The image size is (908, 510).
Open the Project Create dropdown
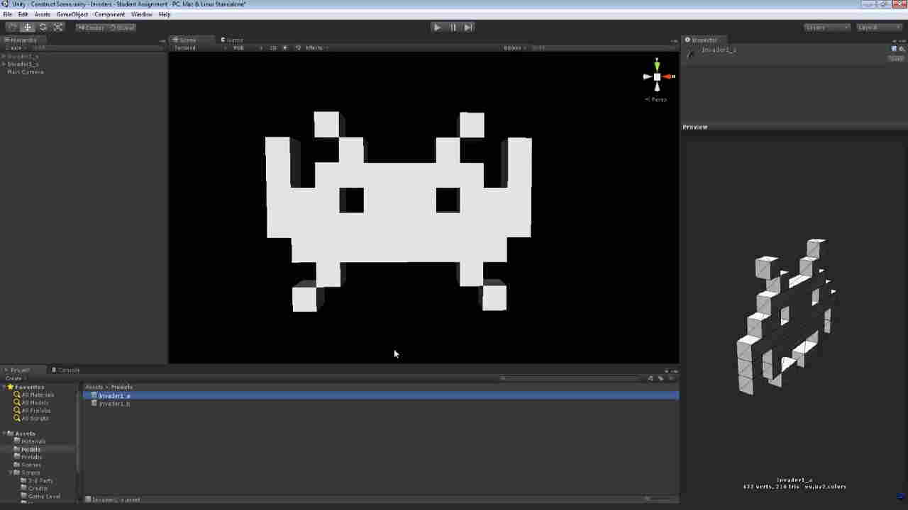point(14,378)
